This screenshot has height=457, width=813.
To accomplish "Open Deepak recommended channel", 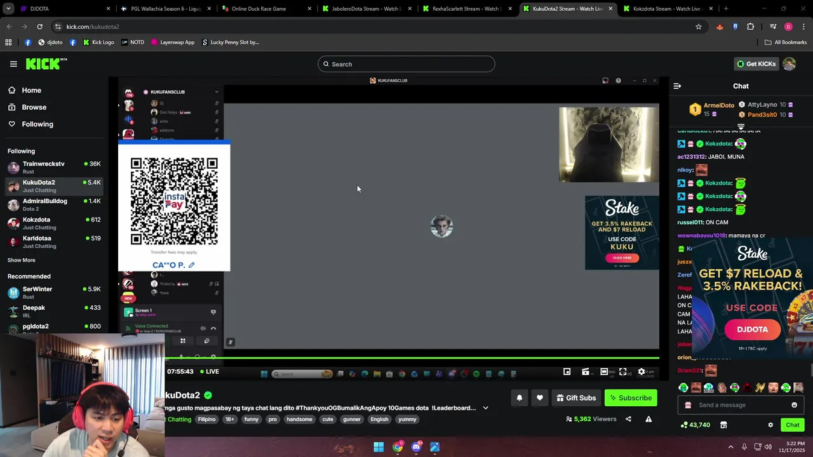I will click(54, 311).
